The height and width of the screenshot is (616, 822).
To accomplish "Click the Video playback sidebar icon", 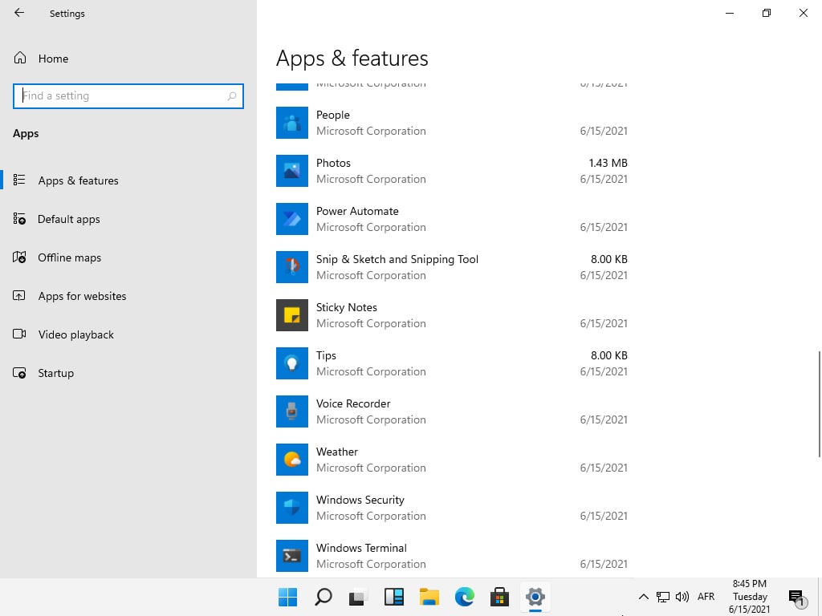I will (19, 334).
